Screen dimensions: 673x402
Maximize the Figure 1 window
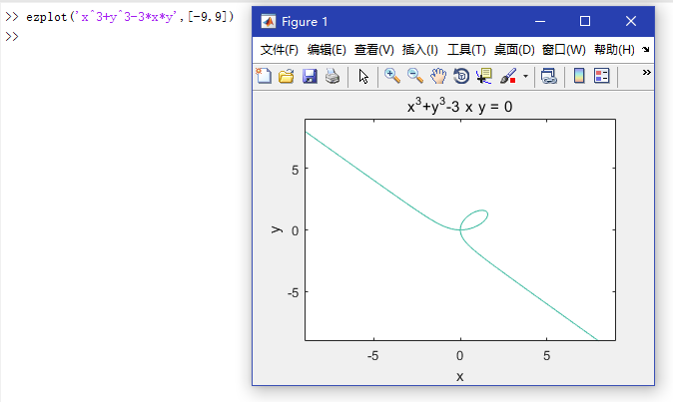click(584, 21)
